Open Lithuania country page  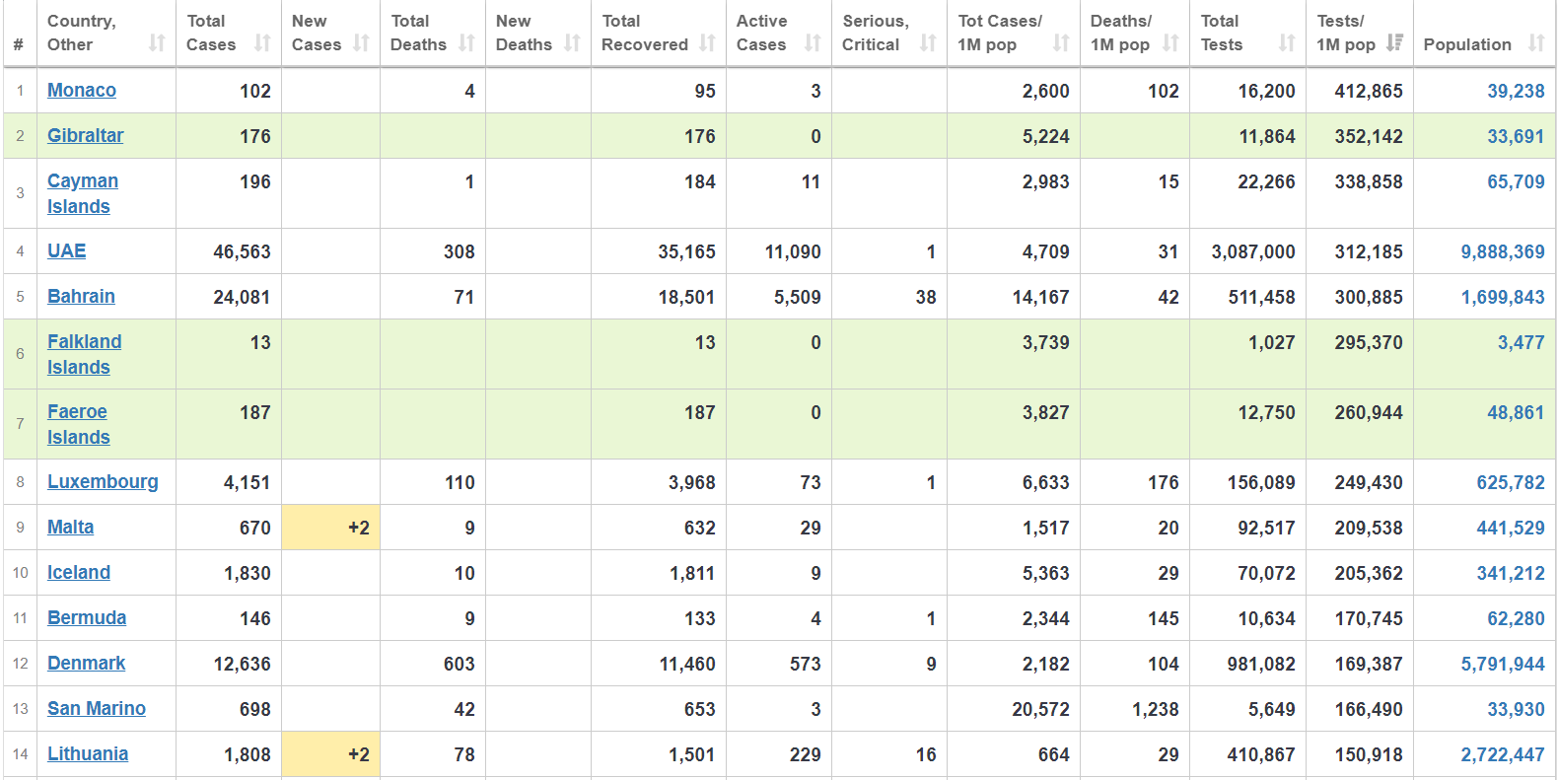point(88,753)
